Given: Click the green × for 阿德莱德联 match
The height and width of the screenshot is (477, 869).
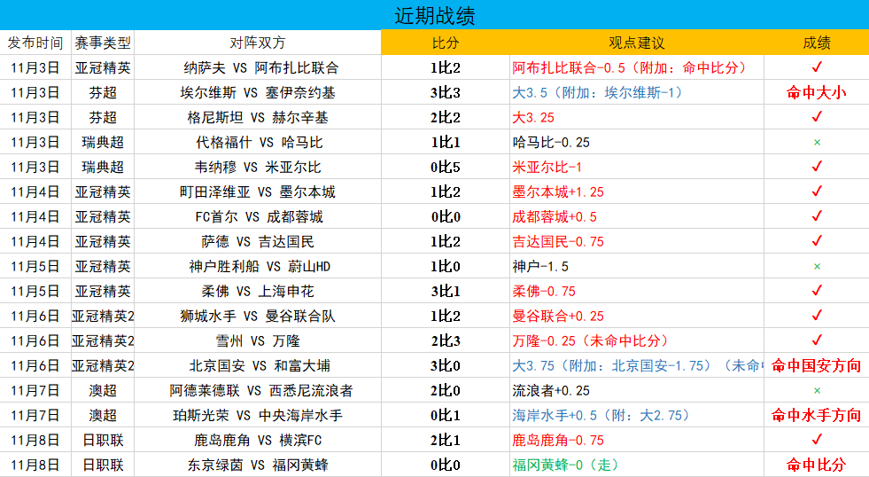Looking at the screenshot, I should (x=817, y=390).
